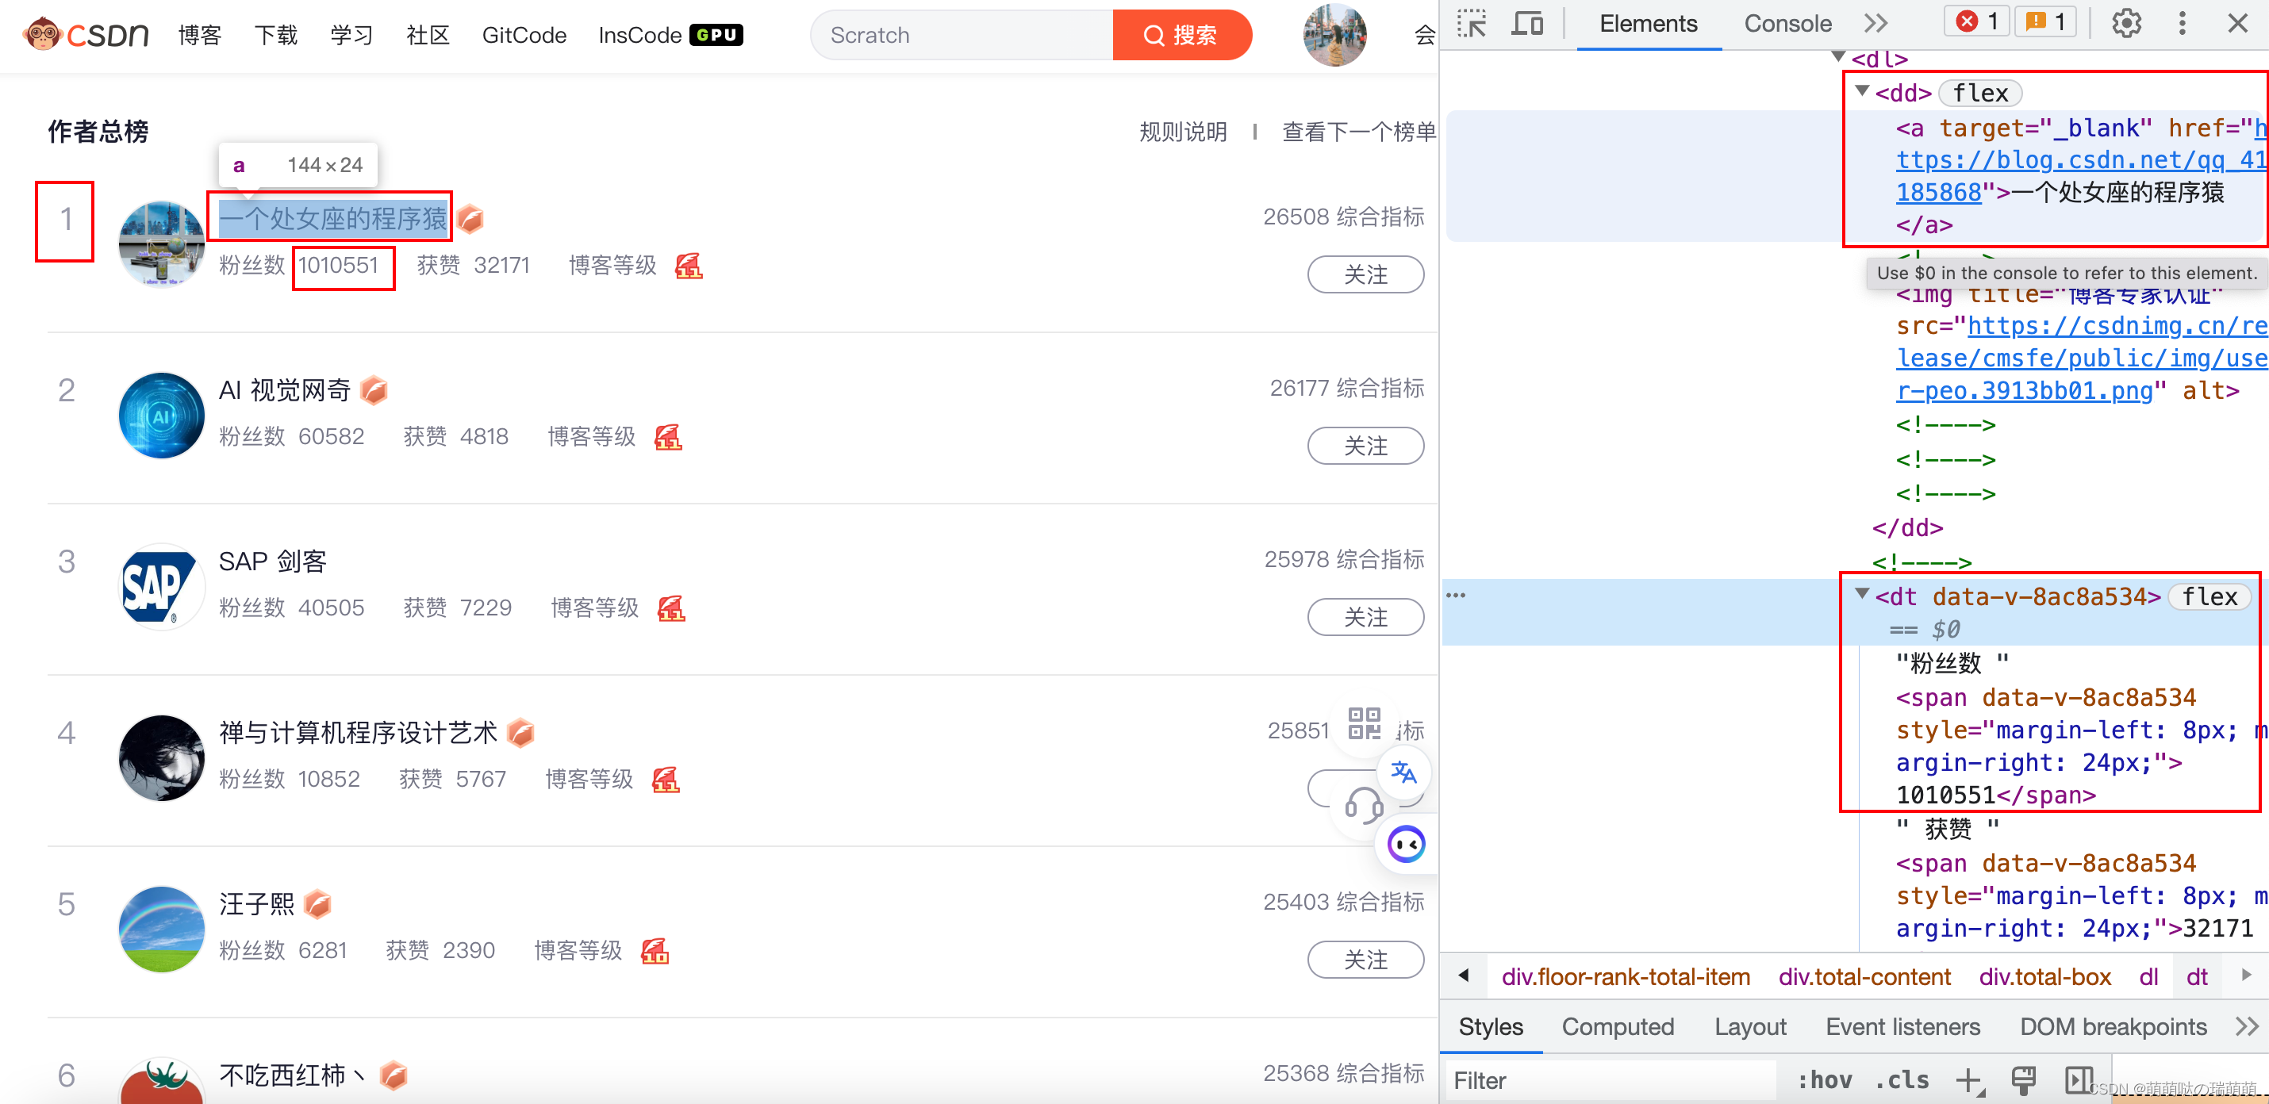Viewport: 2269px width, 1104px height.
Task: Toggle the device toolbar icon
Action: click(1526, 24)
